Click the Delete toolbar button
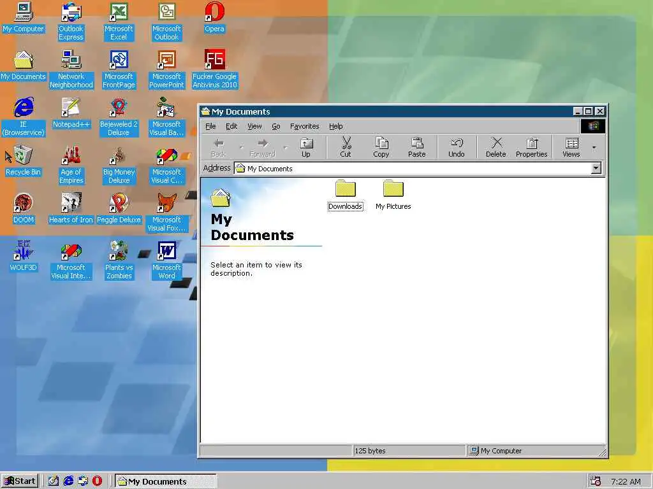The height and width of the screenshot is (489, 653). point(496,147)
